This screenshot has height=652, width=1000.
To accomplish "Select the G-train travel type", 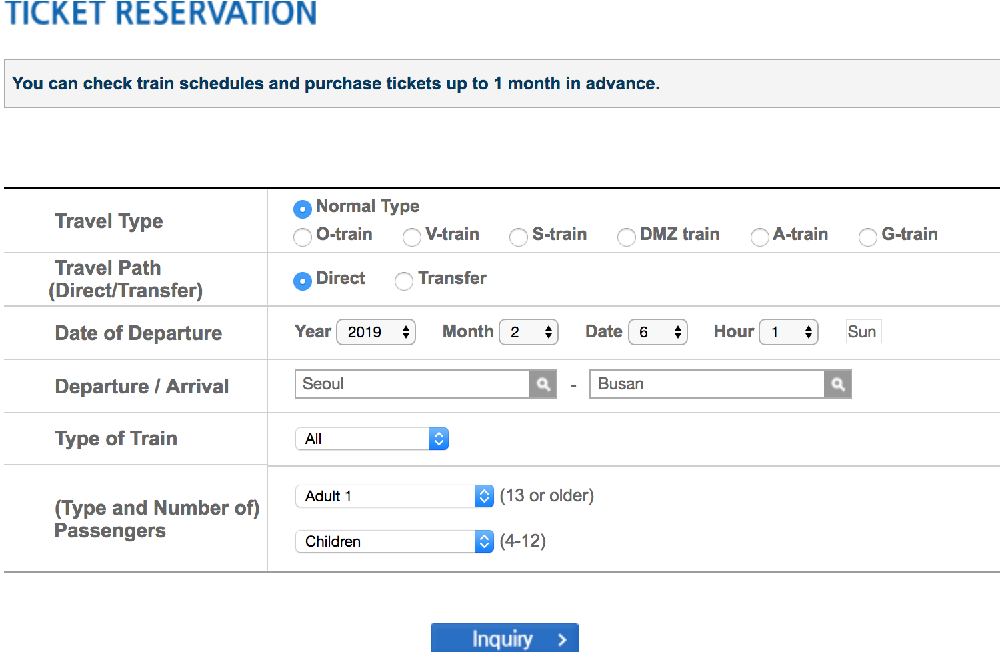I will pyautogui.click(x=868, y=237).
